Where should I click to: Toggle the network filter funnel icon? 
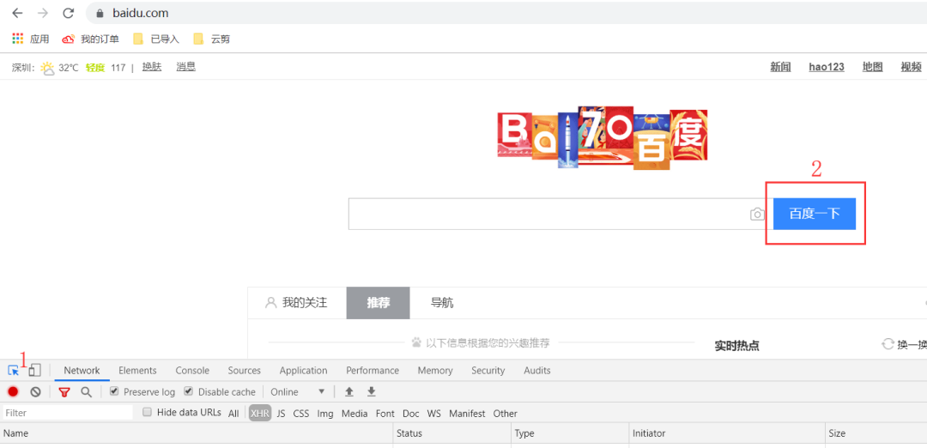tap(64, 392)
